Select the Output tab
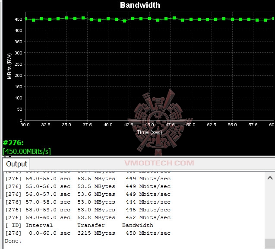 pyautogui.click(x=16, y=164)
